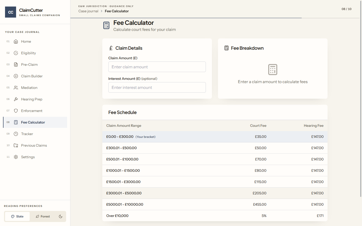
Task: Open the Pre-Claim section
Action: point(35,65)
